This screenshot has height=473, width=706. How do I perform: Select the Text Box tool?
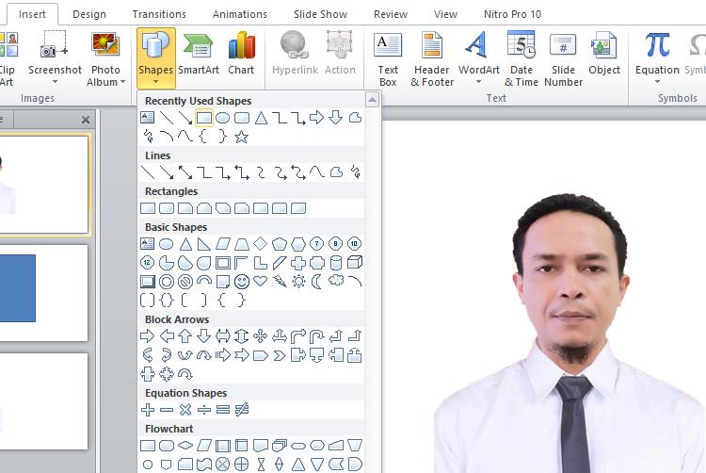coord(388,57)
